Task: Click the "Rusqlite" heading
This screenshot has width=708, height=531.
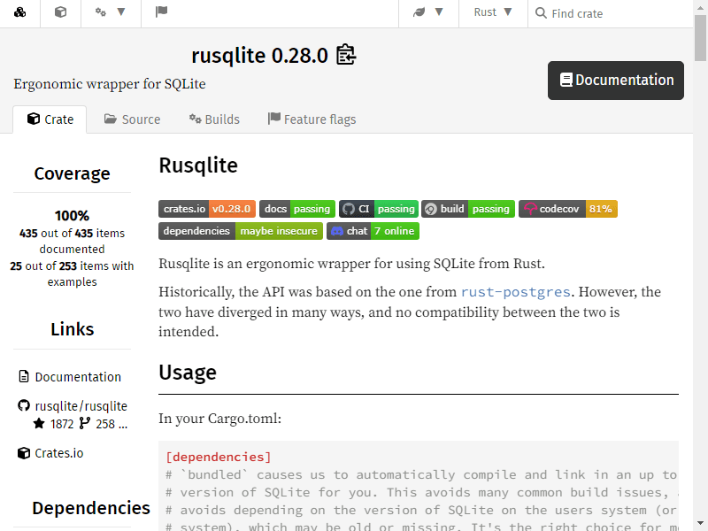Action: coord(198,165)
